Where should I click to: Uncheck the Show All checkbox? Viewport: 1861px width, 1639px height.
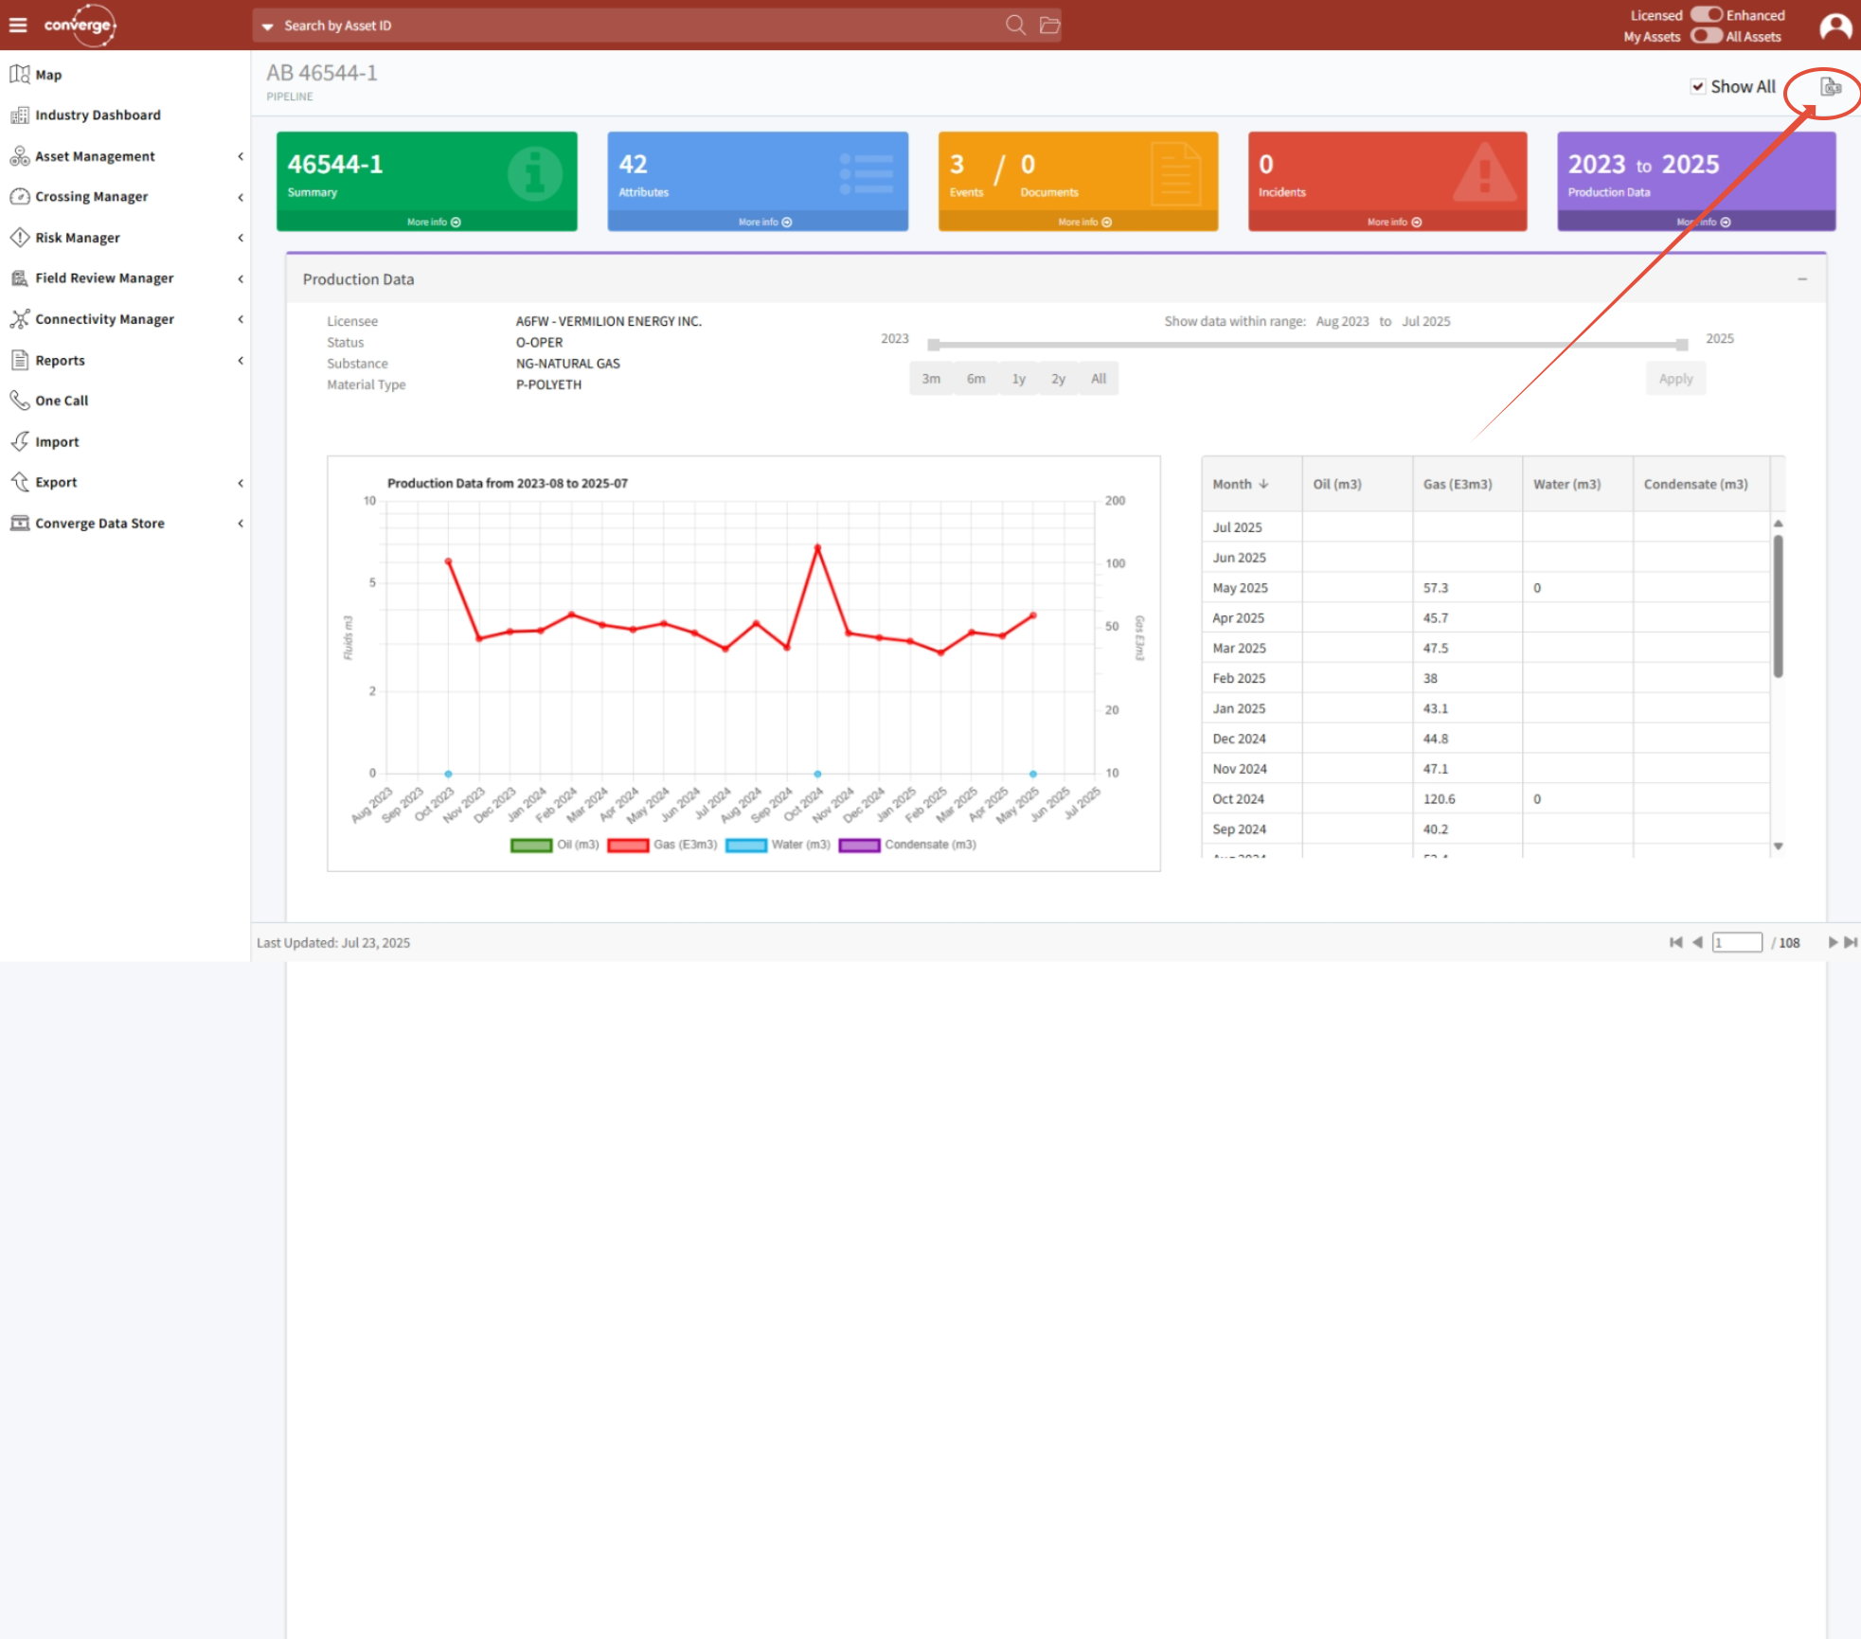click(1698, 87)
